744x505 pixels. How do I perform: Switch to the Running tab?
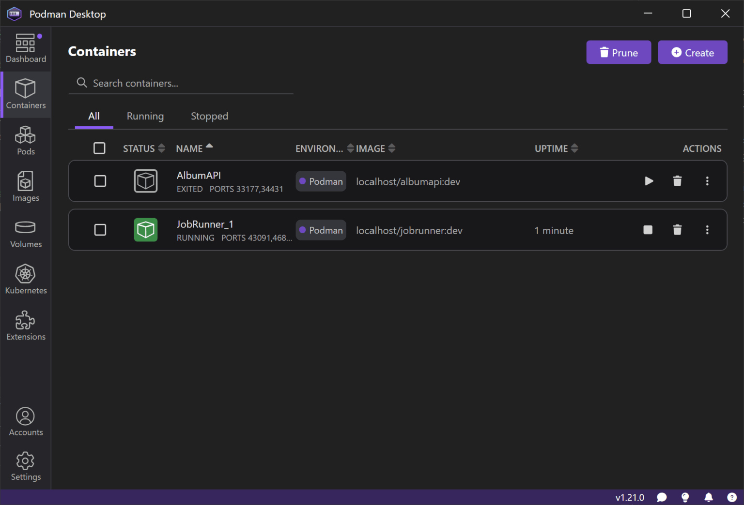145,116
